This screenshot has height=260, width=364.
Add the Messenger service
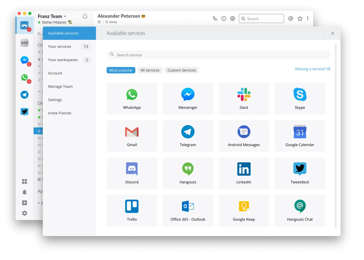click(x=188, y=99)
